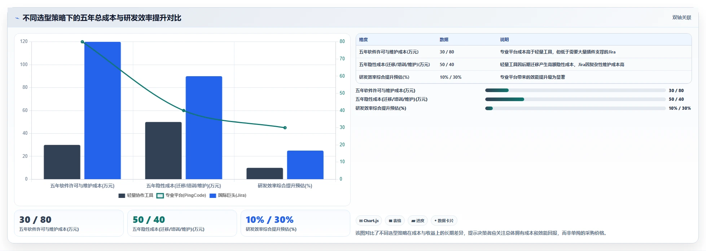Click the 双轴关联 label in the header

coord(681,18)
